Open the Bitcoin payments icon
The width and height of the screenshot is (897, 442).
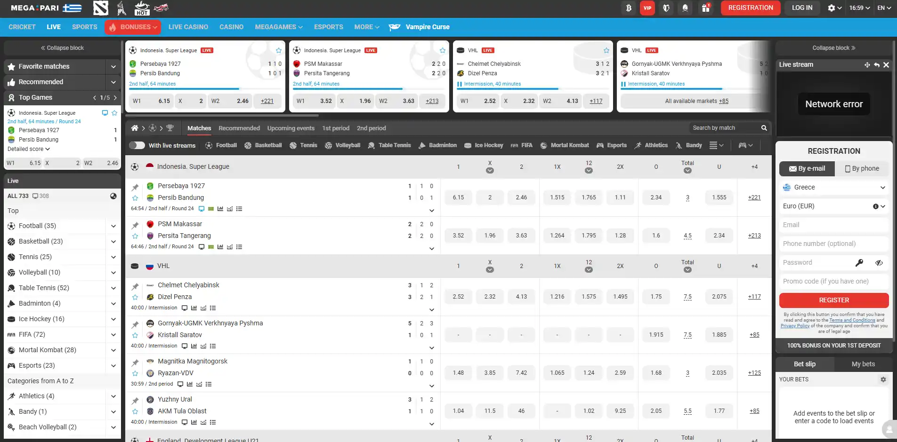(x=629, y=8)
